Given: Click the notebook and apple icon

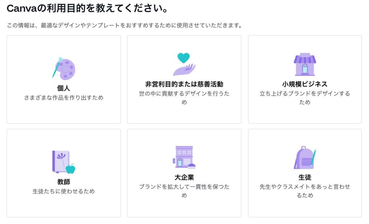Looking at the screenshot, I should pyautogui.click(x=64, y=162).
